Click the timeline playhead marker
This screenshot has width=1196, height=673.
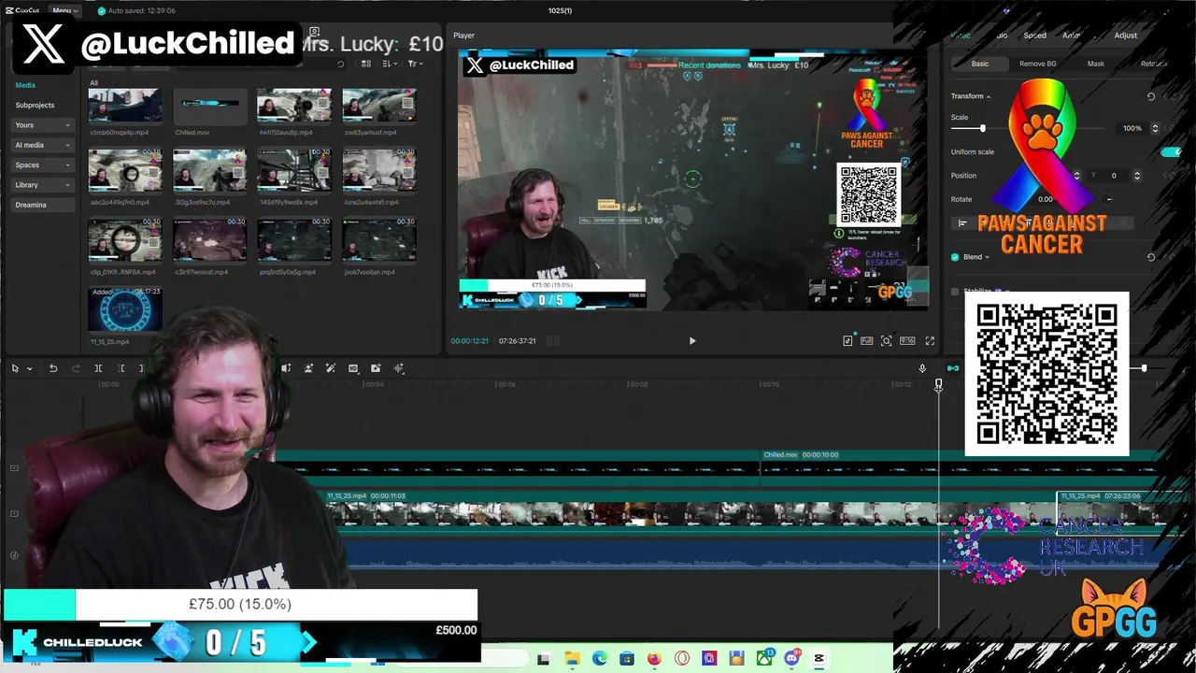pos(939,384)
